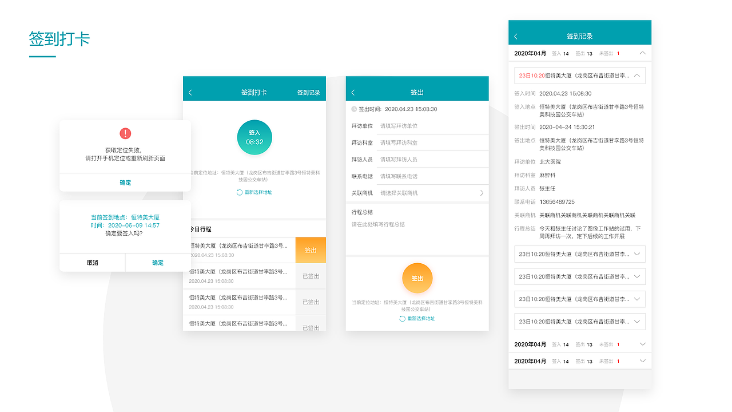Click the 今日行程 heading
The height and width of the screenshot is (412, 732).
200,229
